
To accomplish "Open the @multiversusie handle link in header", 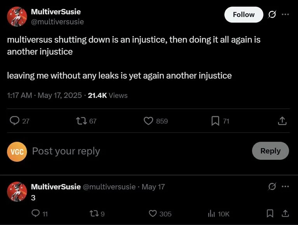I will click(57, 22).
